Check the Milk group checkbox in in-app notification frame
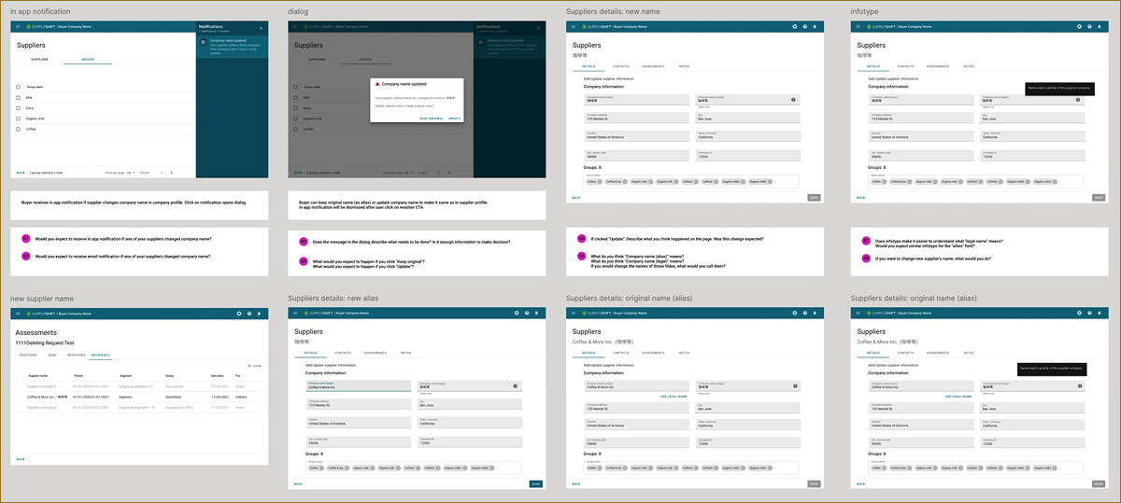This screenshot has height=503, width=1121. click(x=18, y=97)
